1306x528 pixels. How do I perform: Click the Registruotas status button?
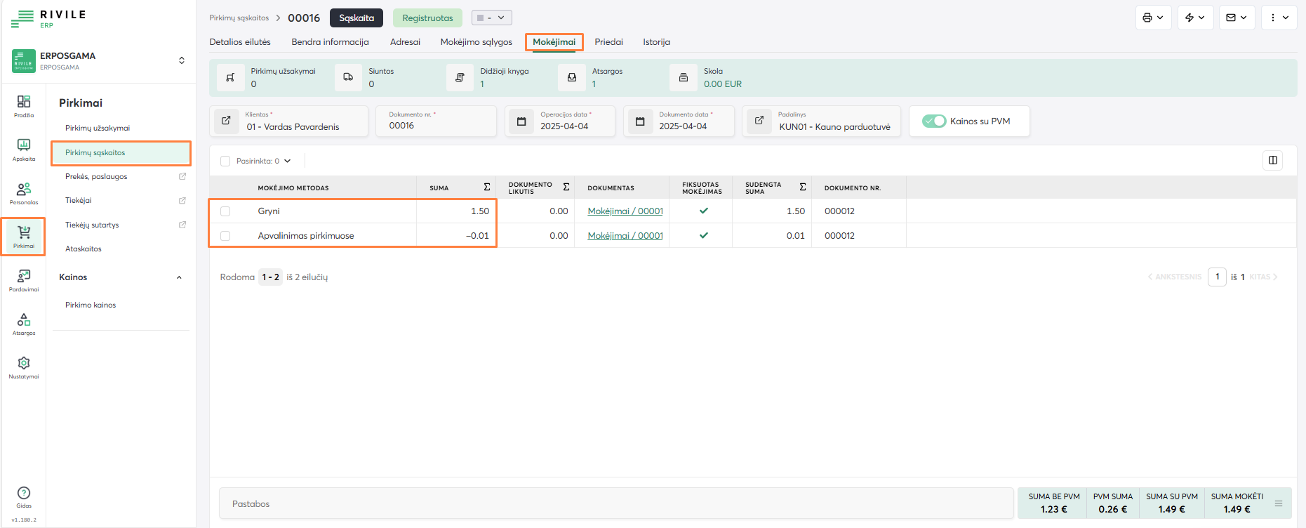(x=427, y=18)
